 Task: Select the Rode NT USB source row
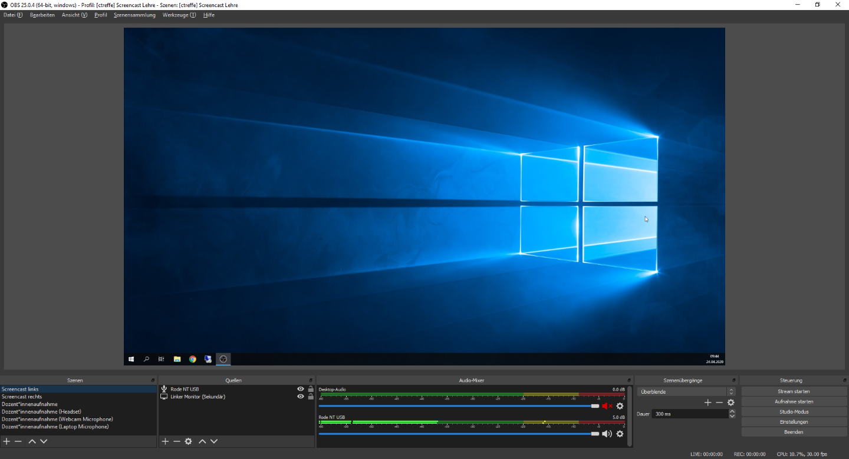236,389
